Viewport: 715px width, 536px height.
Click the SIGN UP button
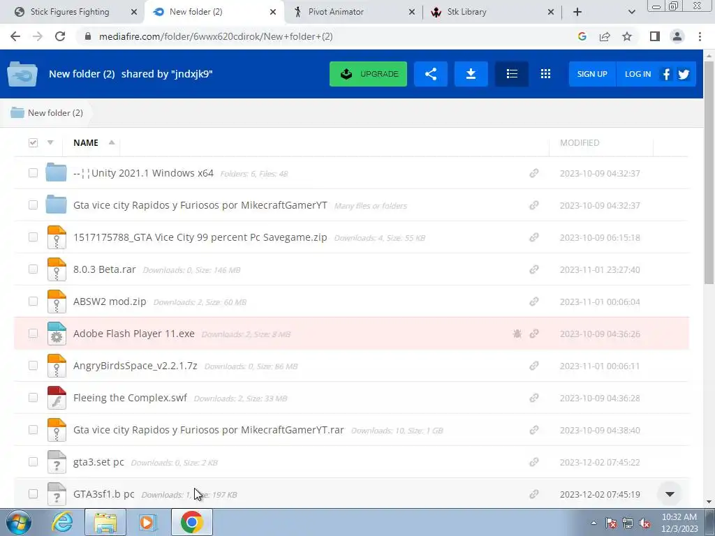(x=592, y=74)
